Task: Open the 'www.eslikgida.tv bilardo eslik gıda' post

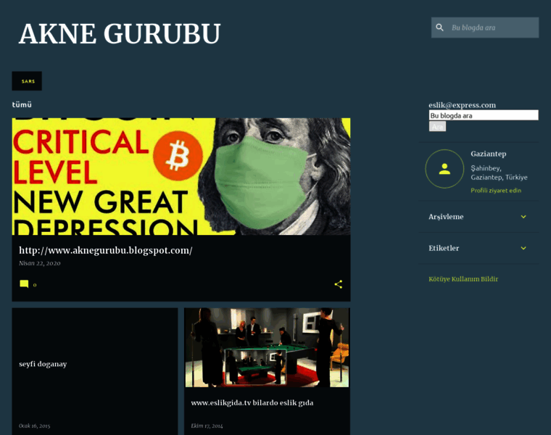Action: click(252, 402)
